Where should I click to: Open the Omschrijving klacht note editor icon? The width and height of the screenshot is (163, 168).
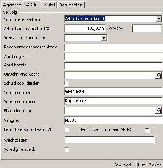pyautogui.click(x=159, y=76)
